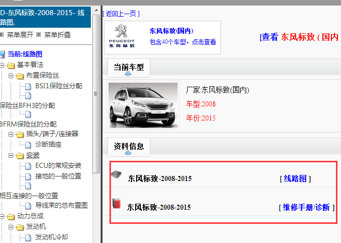Click 菜单折叠 to collapse the menu
The image size is (341, 243).
coord(58,35)
